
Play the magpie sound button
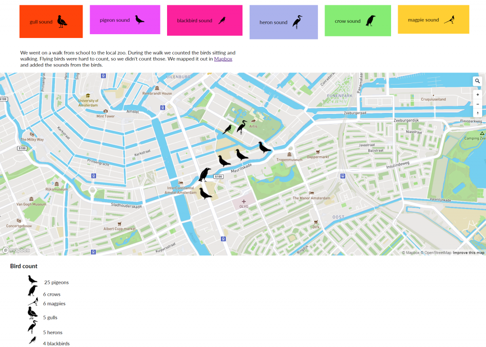433,19
